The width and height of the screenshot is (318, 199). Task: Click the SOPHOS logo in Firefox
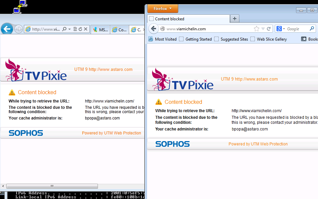point(172,144)
